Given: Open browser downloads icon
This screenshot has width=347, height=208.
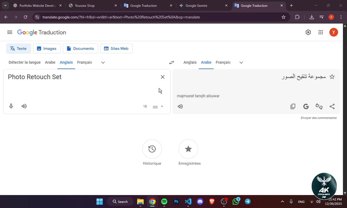Looking at the screenshot, I should tap(312, 17).
